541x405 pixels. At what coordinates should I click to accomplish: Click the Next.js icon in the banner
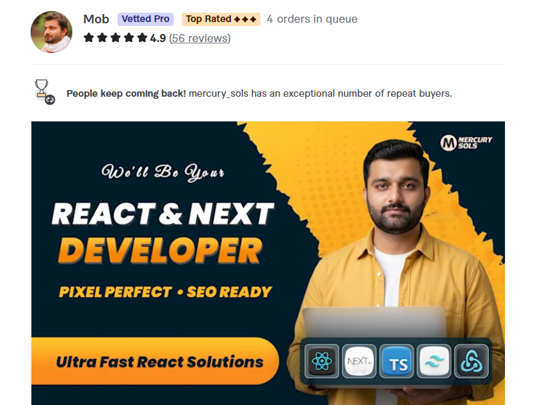(359, 361)
